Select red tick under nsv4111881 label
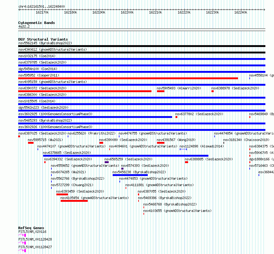 tap(126, 188)
